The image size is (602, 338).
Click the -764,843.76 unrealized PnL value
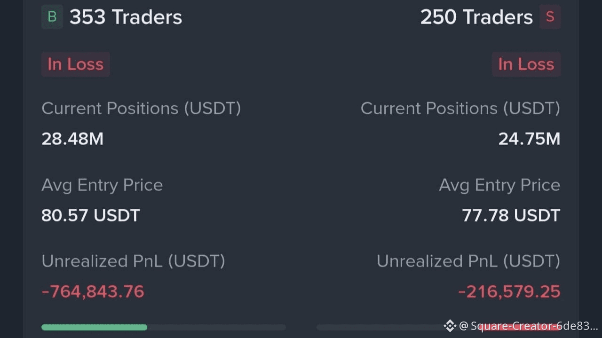93,291
